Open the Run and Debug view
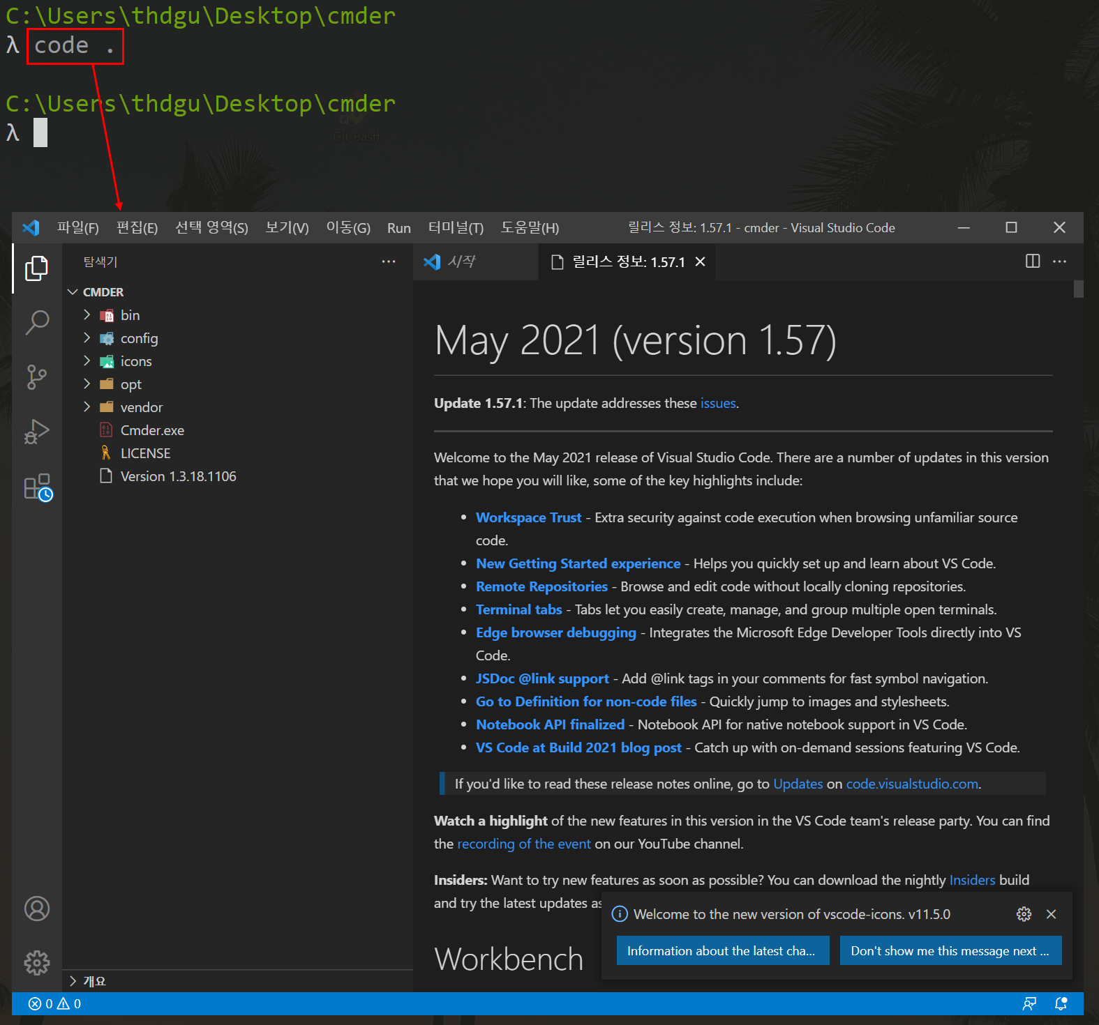The width and height of the screenshot is (1099, 1025). [37, 432]
